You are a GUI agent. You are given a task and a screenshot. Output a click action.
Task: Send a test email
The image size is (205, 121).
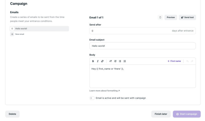tap(187, 17)
